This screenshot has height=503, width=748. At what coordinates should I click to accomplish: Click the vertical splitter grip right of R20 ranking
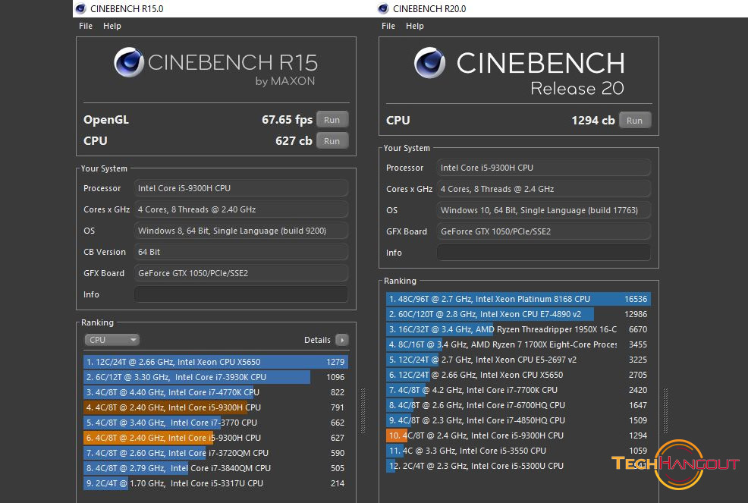coord(666,410)
